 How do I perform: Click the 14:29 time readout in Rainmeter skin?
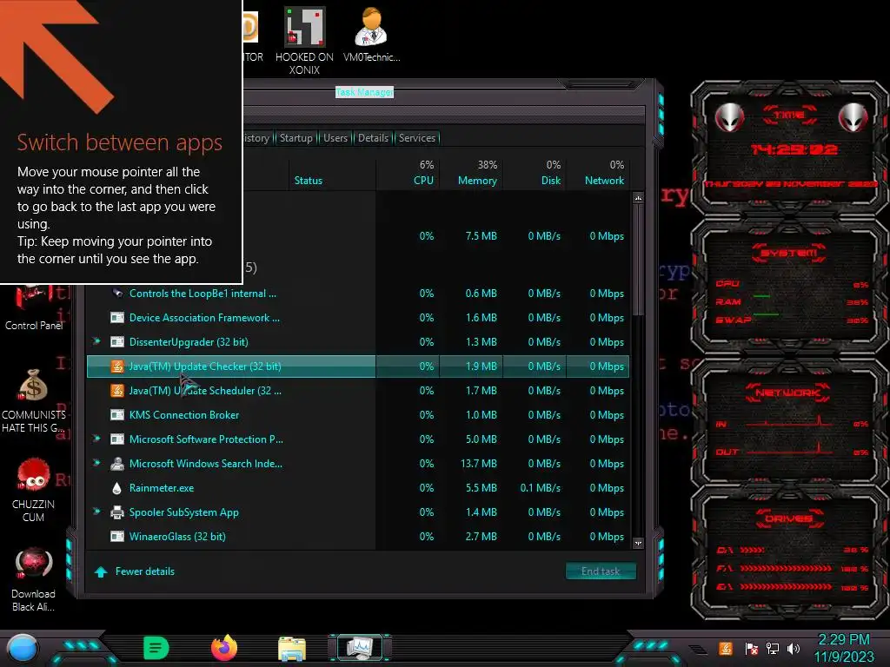coord(794,149)
